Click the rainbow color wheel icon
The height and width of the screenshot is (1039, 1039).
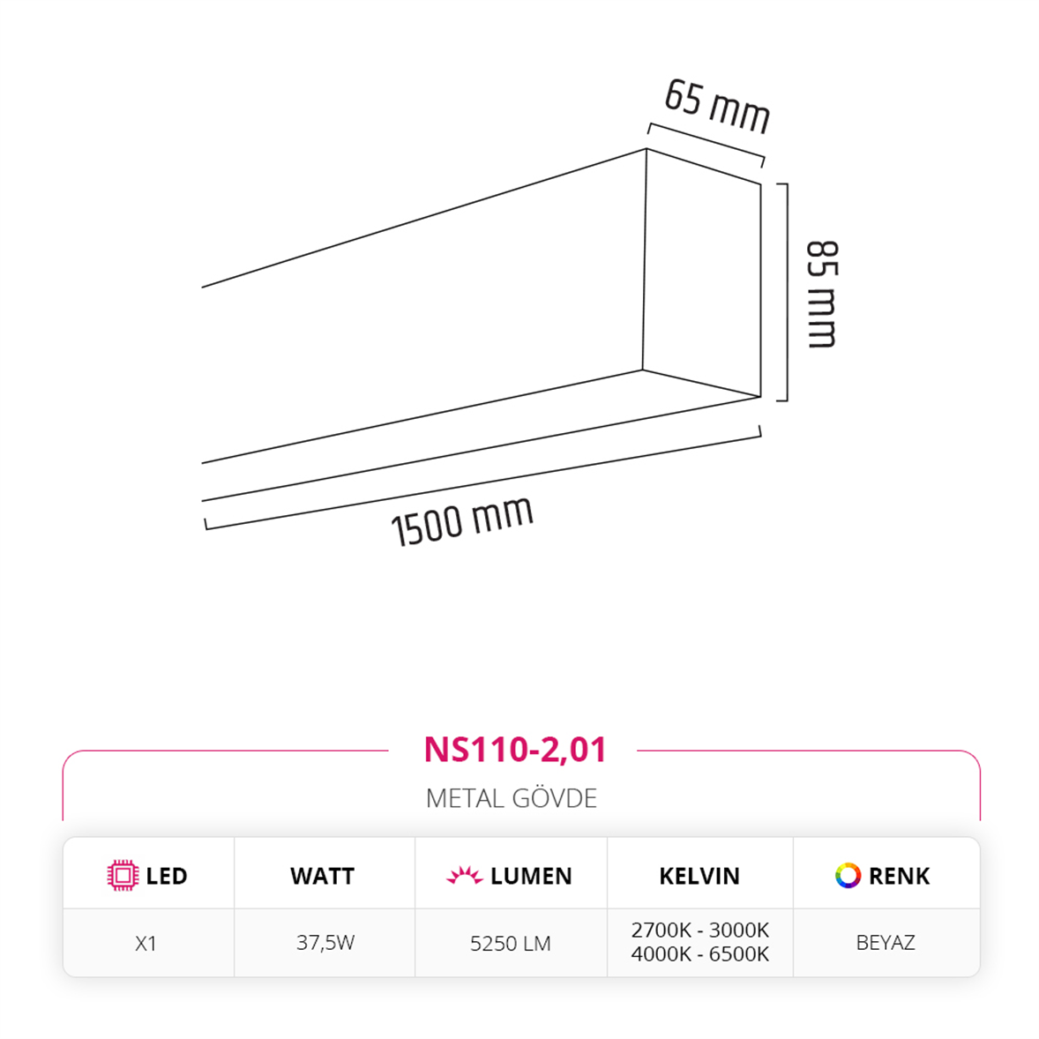pos(848,876)
